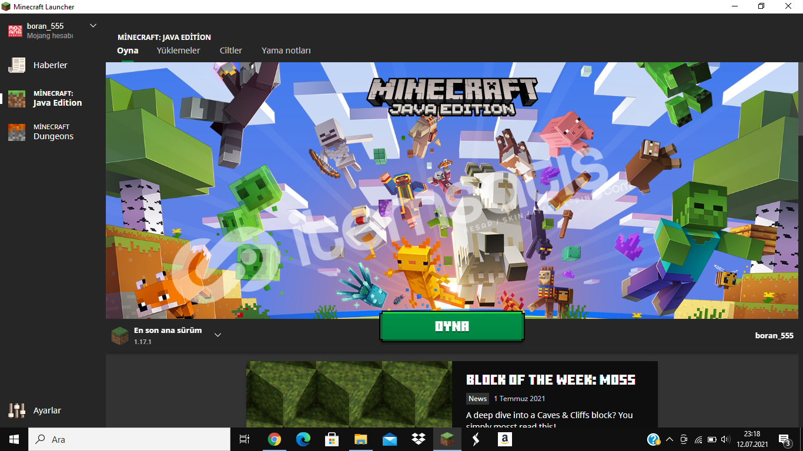The width and height of the screenshot is (803, 451).
Task: Open the Mail app from the taskbar
Action: pyautogui.click(x=389, y=439)
